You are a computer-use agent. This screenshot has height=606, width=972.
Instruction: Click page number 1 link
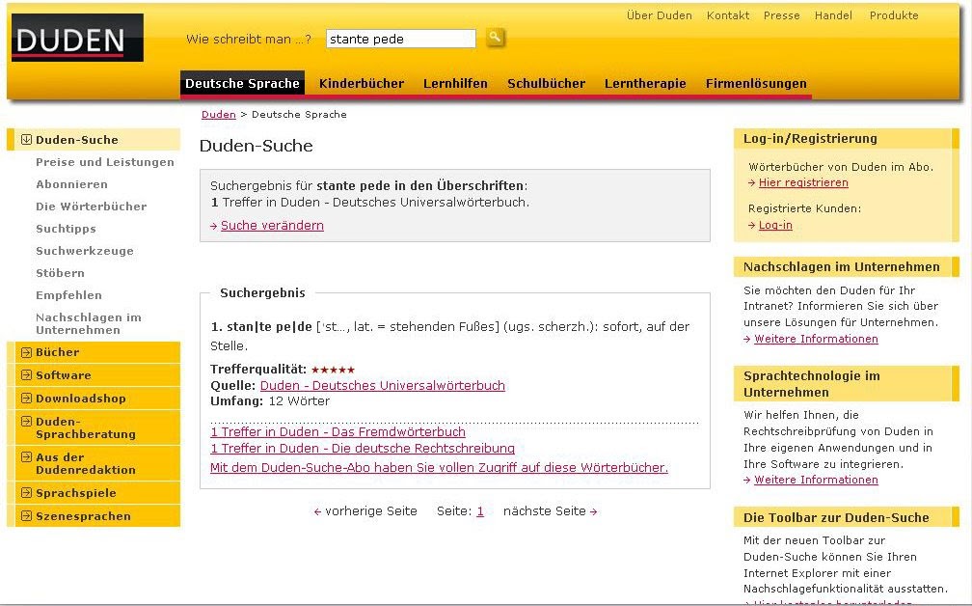click(480, 511)
